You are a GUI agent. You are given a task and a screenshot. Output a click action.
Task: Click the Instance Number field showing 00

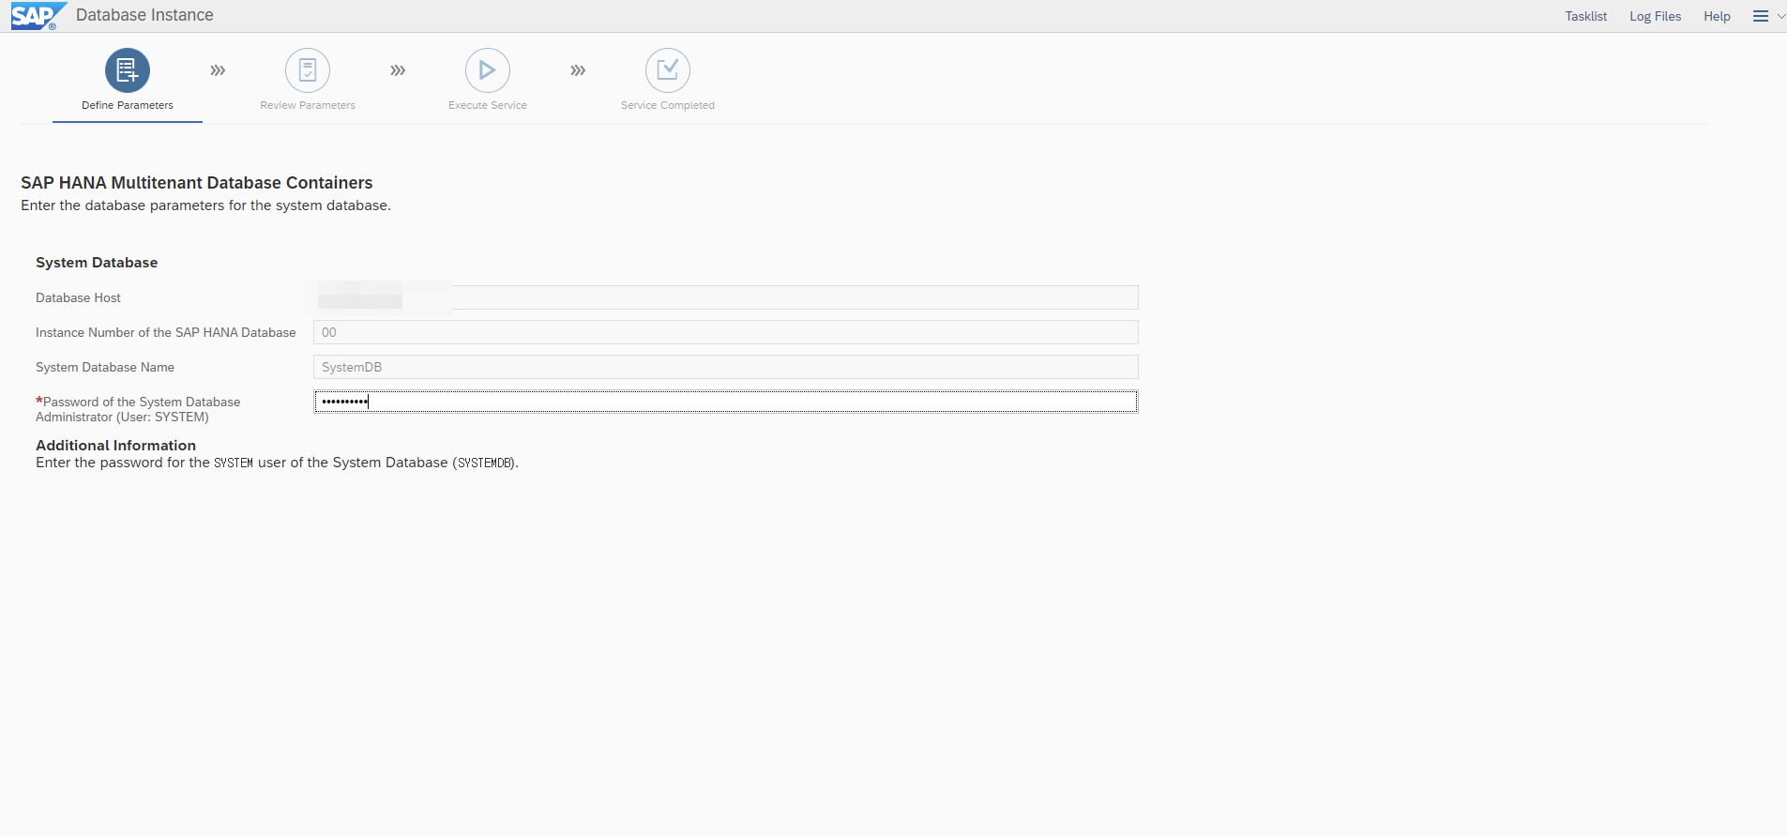(725, 332)
